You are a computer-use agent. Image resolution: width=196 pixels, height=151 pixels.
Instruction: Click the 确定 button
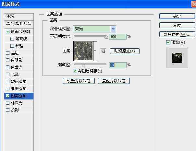click(177, 16)
